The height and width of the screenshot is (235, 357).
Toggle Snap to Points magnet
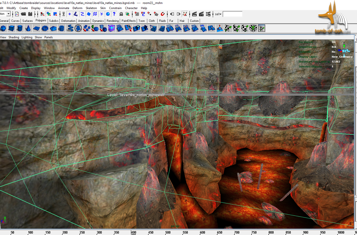pos(149,14)
